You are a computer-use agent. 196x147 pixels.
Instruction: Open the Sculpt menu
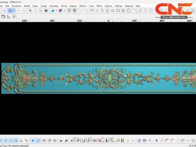pyautogui.click(x=43, y=6)
